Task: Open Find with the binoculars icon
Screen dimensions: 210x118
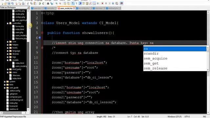Action: point(48,4)
